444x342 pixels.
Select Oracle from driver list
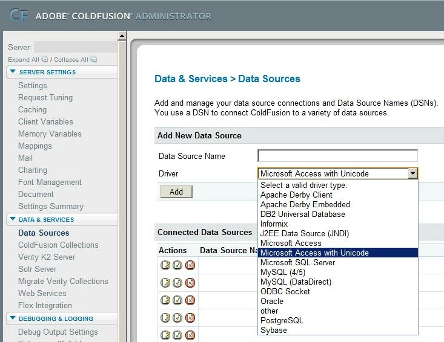(x=338, y=301)
